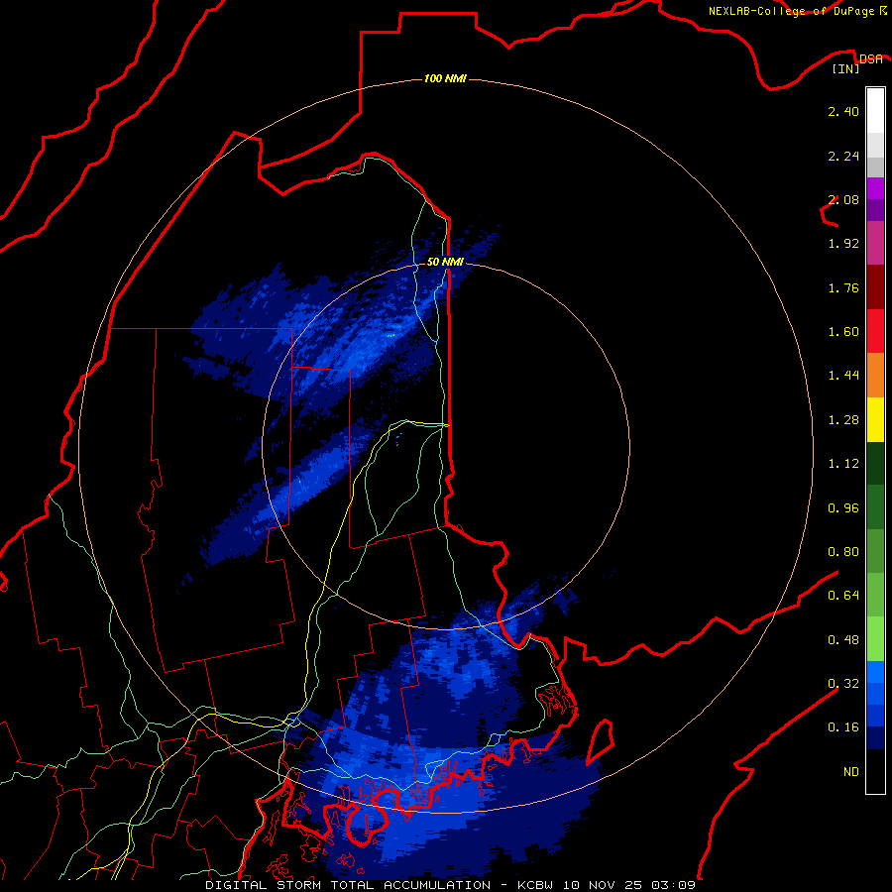Select the 2.08 legend value

point(843,199)
